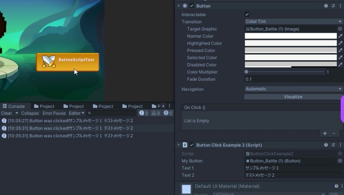Pick Normal Color with the eyedropper
Image resolution: width=344 pixels, height=195 pixels.
point(340,36)
